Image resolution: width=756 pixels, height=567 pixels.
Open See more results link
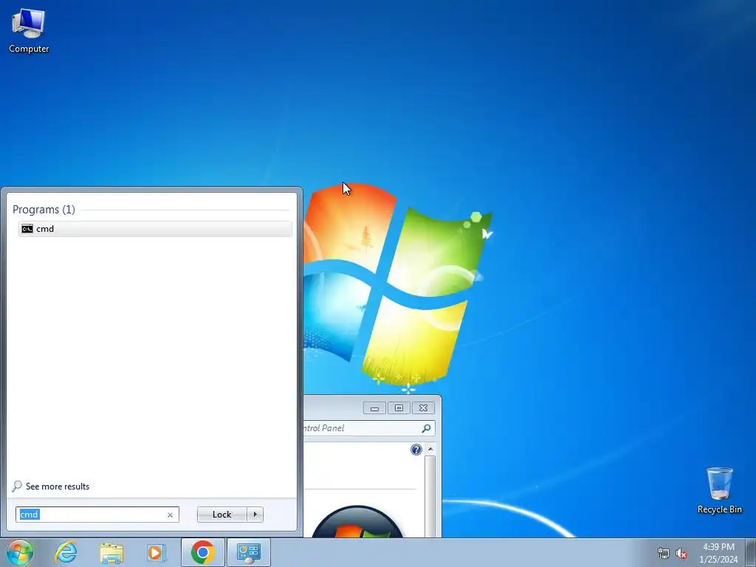click(58, 486)
